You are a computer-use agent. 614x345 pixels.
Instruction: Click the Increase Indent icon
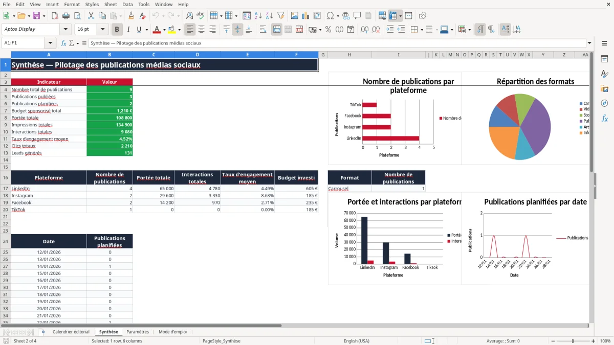pyautogui.click(x=390, y=30)
